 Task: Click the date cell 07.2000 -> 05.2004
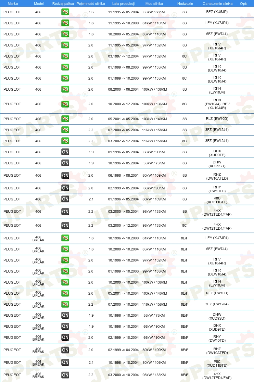point(123,130)
